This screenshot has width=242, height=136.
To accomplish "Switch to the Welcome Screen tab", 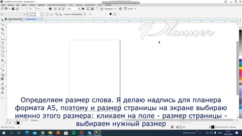I will pyautogui.click(x=15, y=19).
